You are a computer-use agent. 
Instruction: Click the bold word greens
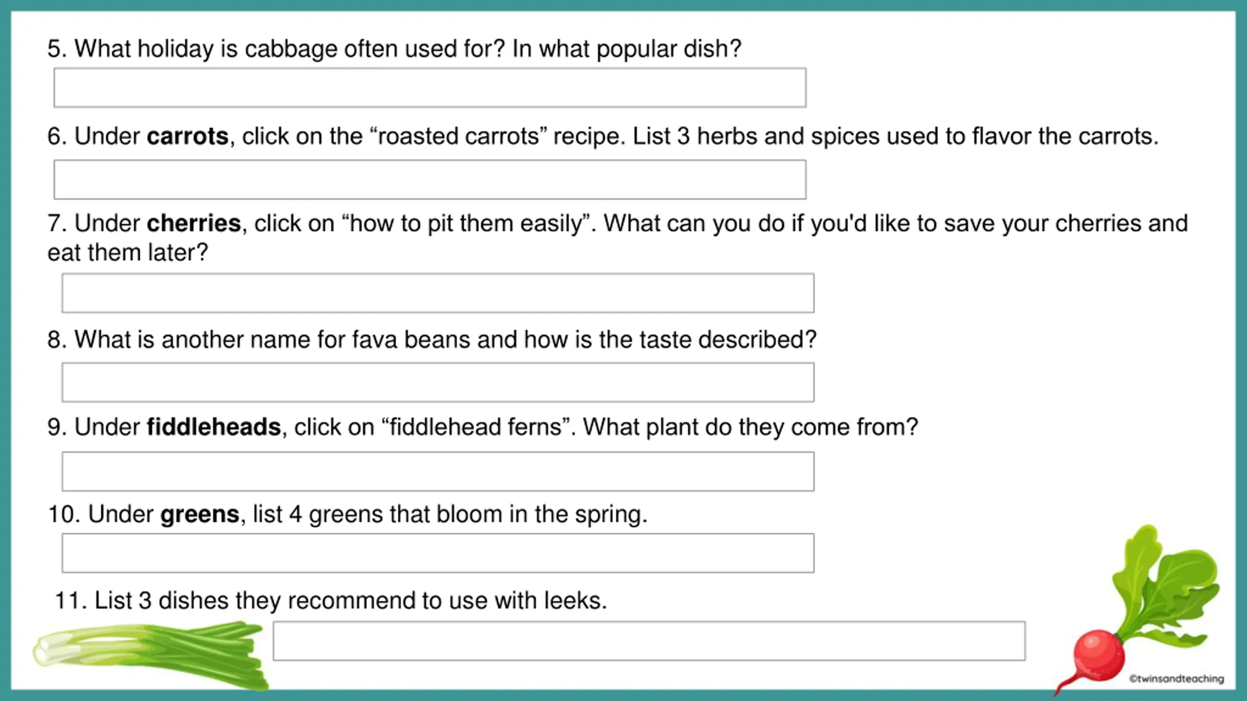click(200, 515)
